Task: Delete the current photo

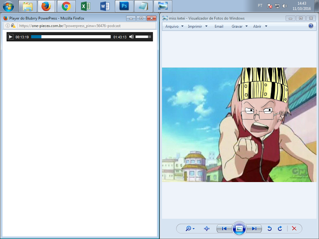Action: [x=294, y=228]
